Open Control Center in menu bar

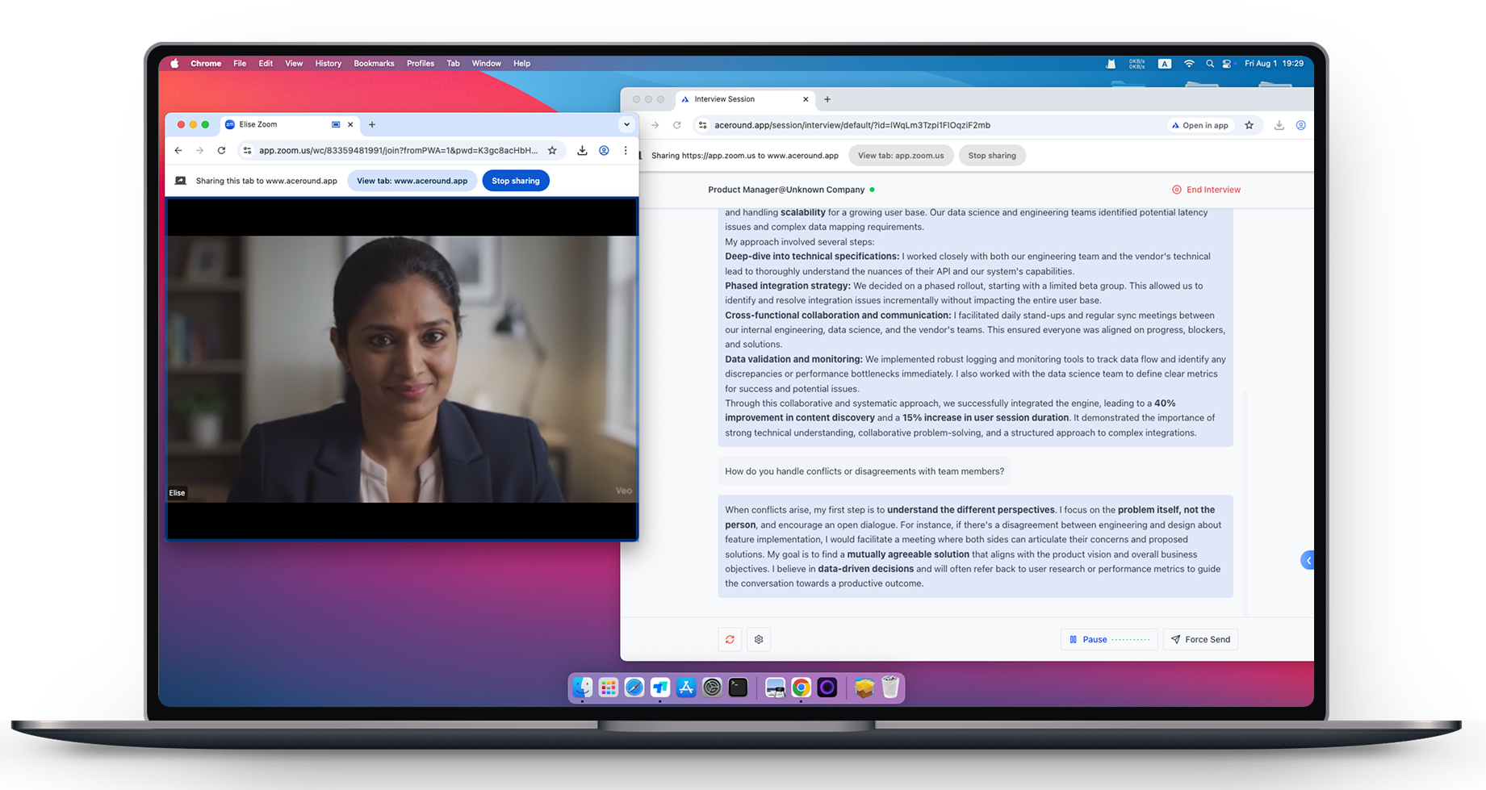click(1227, 63)
